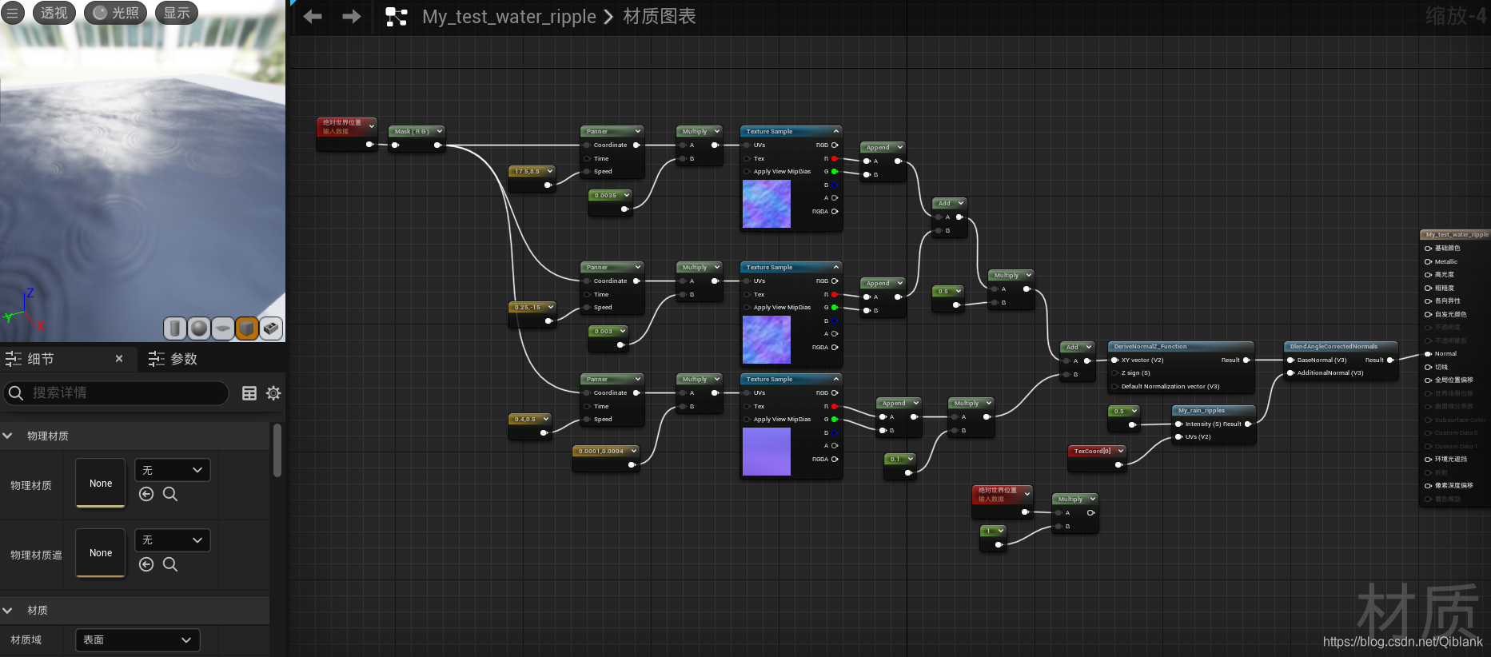
Task: Use selected asset arrow for 物理材质
Action: 146,494
